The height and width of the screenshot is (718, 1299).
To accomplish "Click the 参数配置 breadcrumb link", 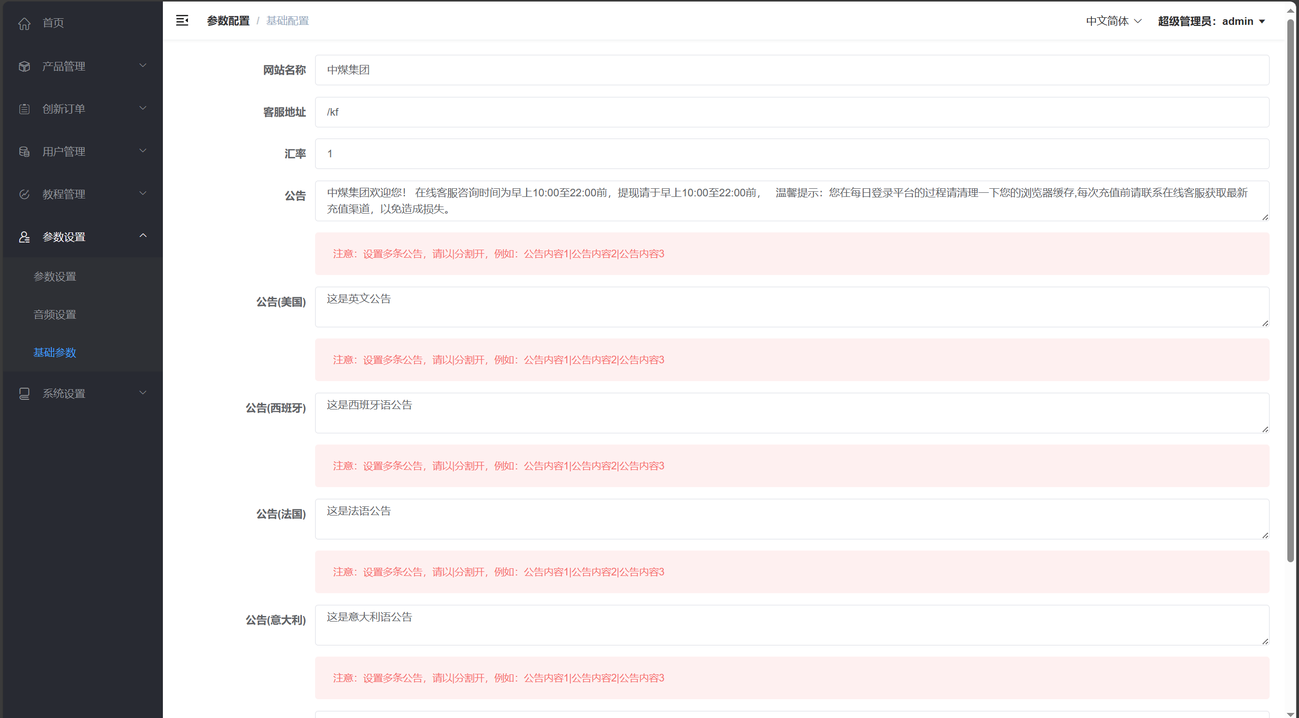I will click(228, 21).
